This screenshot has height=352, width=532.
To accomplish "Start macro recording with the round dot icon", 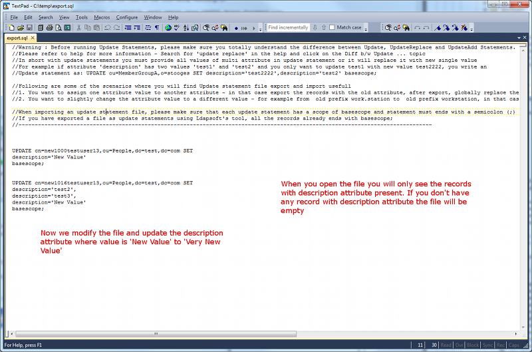I will [236, 28].
